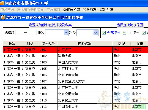Viewport: 148px width, 110px height.
Task: Click school code 1112 cell
Action: point(48,107)
